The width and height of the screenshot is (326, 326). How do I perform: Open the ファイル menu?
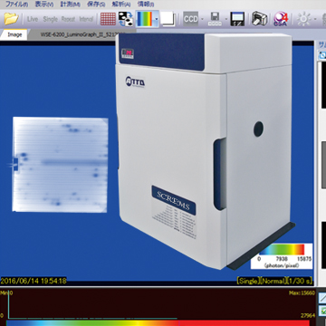click(x=17, y=5)
